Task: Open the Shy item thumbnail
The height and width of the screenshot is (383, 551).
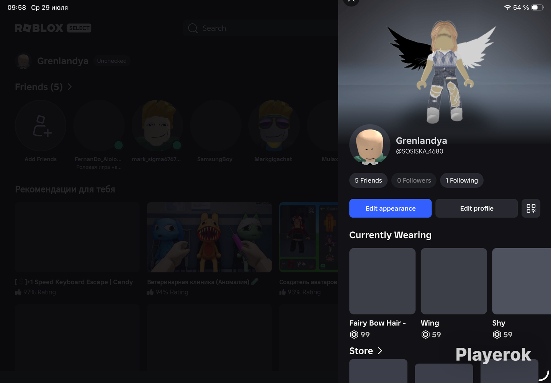Action: click(x=522, y=281)
